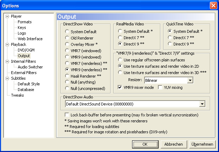Open the DirectShow Audio device dropdown
This screenshot has width=219, height=152.
202,104
